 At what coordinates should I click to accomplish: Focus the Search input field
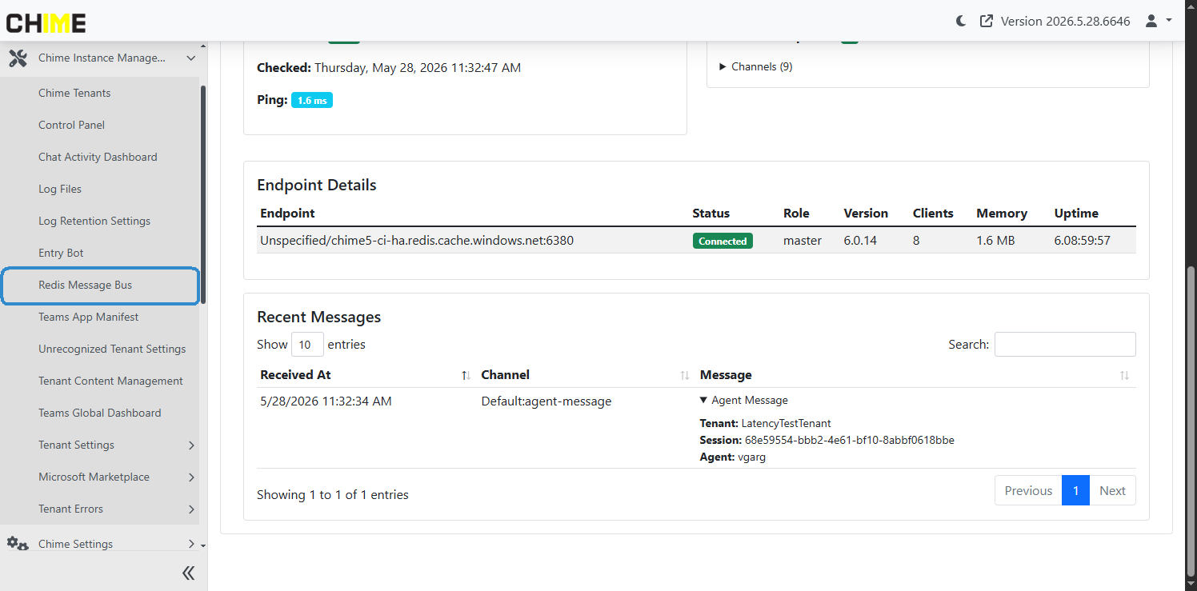(1065, 344)
